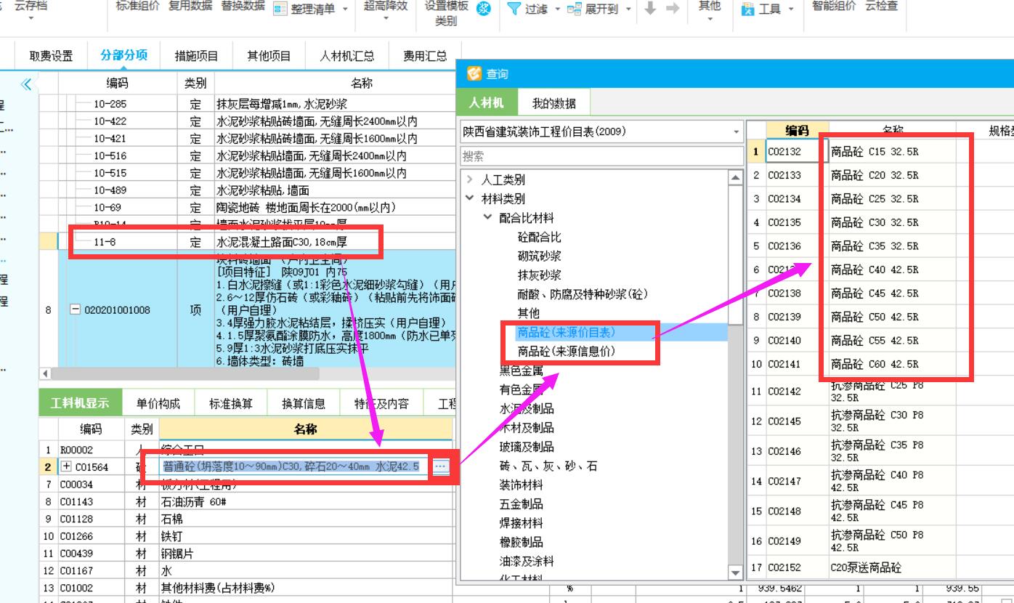This screenshot has height=603, width=1014.
Task: Open 展开到 dropdown arrow
Action: (x=628, y=9)
